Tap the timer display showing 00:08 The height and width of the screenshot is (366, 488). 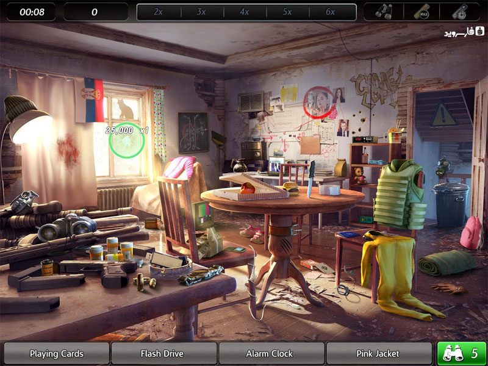(x=32, y=12)
